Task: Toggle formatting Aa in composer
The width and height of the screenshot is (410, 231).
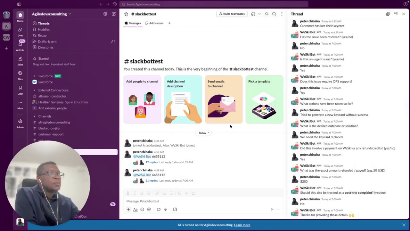Action: click(x=135, y=210)
